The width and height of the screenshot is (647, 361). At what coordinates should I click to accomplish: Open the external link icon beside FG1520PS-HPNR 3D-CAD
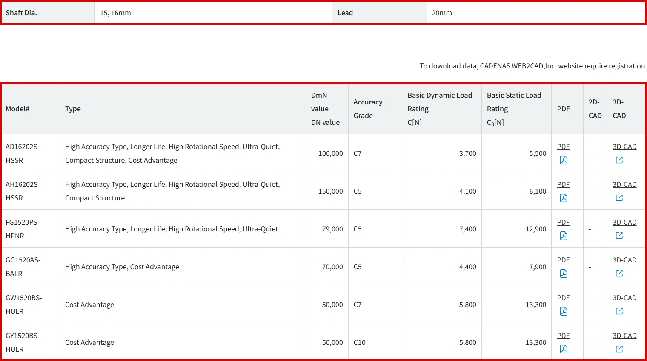[x=619, y=236]
